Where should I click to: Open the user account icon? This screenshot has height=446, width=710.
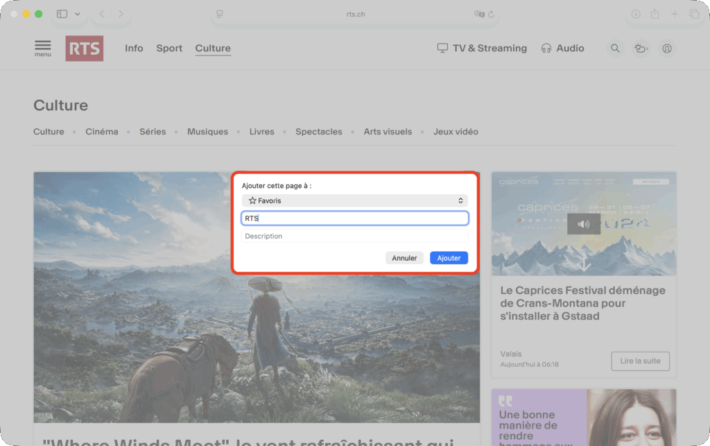(x=667, y=49)
